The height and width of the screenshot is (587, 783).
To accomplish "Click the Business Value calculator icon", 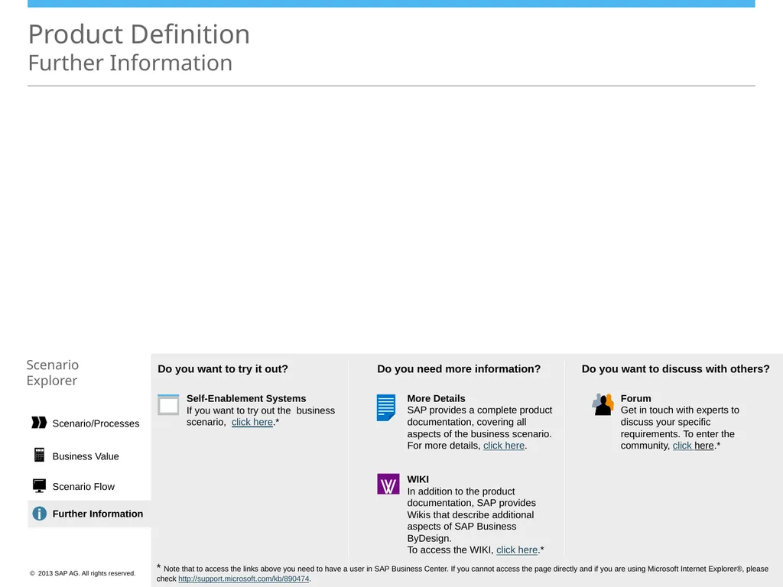I will click(39, 455).
